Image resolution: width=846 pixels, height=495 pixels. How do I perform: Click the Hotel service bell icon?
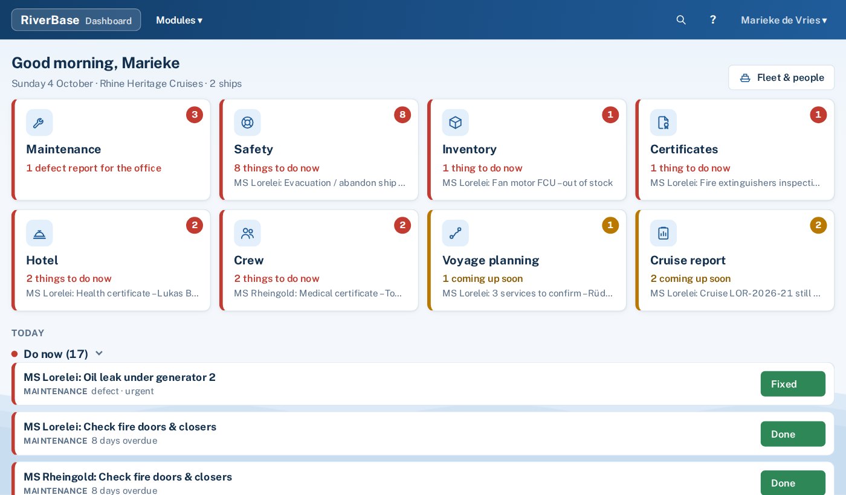39,233
